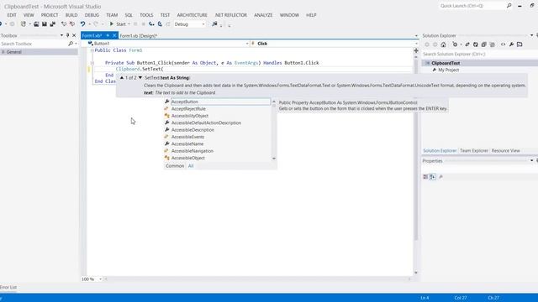Click the Toolbox search magnifier icon

71,44
